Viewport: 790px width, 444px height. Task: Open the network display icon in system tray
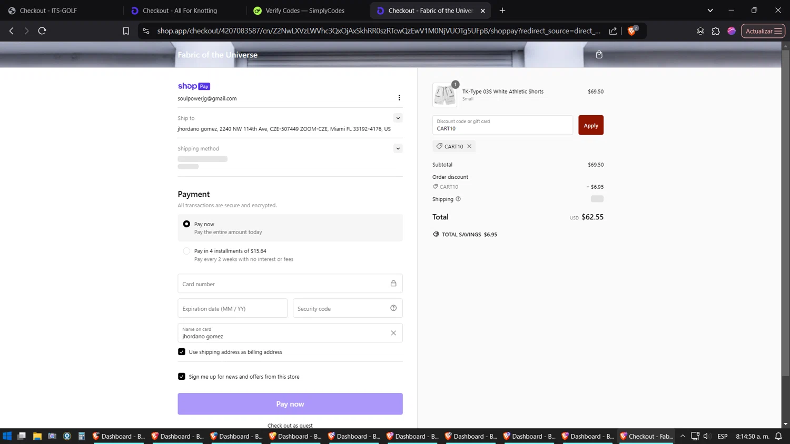click(695, 436)
